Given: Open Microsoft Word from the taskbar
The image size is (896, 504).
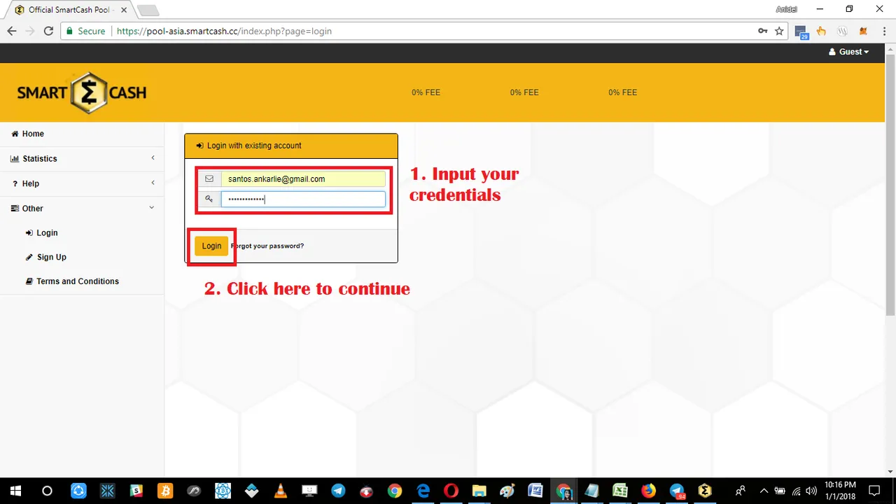Looking at the screenshot, I should (535, 491).
